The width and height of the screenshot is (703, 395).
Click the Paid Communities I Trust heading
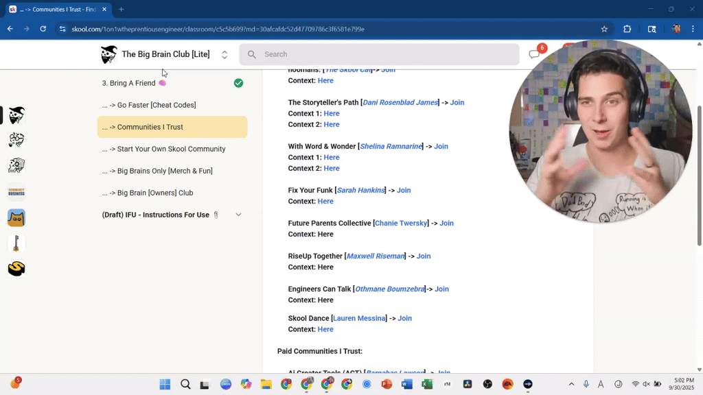pos(320,351)
